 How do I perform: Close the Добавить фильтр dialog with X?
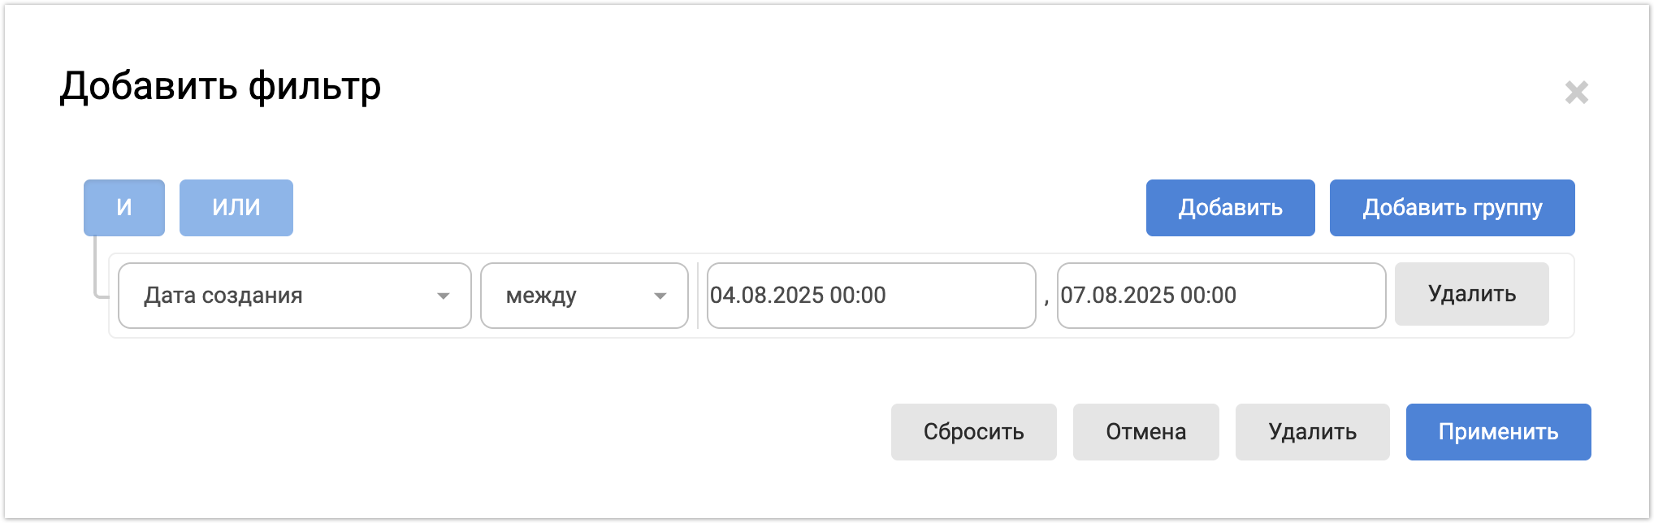coord(1576,93)
